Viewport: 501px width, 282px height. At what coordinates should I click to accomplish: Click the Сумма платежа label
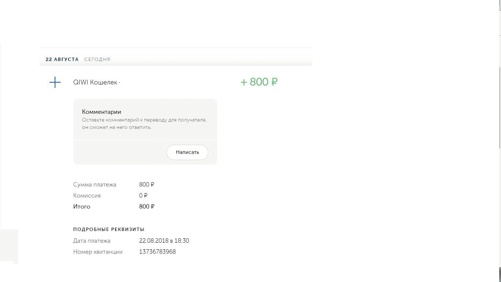95,185
